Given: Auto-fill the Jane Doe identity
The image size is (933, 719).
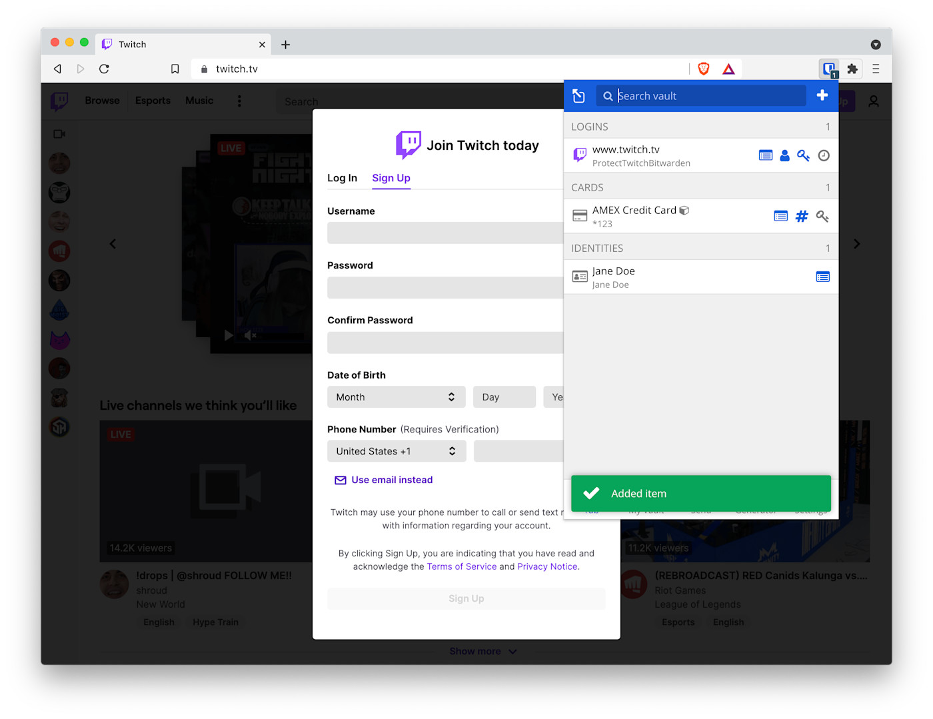Looking at the screenshot, I should click(x=822, y=277).
